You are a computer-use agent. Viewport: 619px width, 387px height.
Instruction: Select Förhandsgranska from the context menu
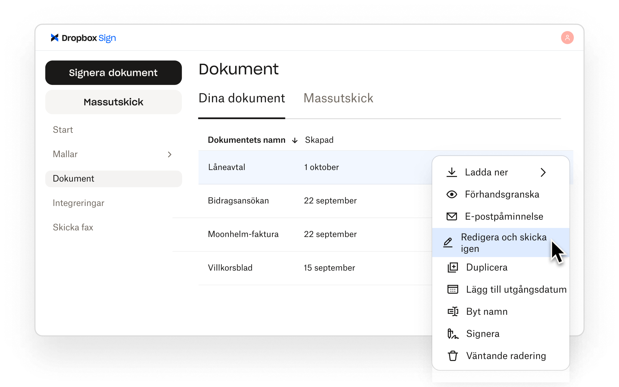tap(501, 194)
